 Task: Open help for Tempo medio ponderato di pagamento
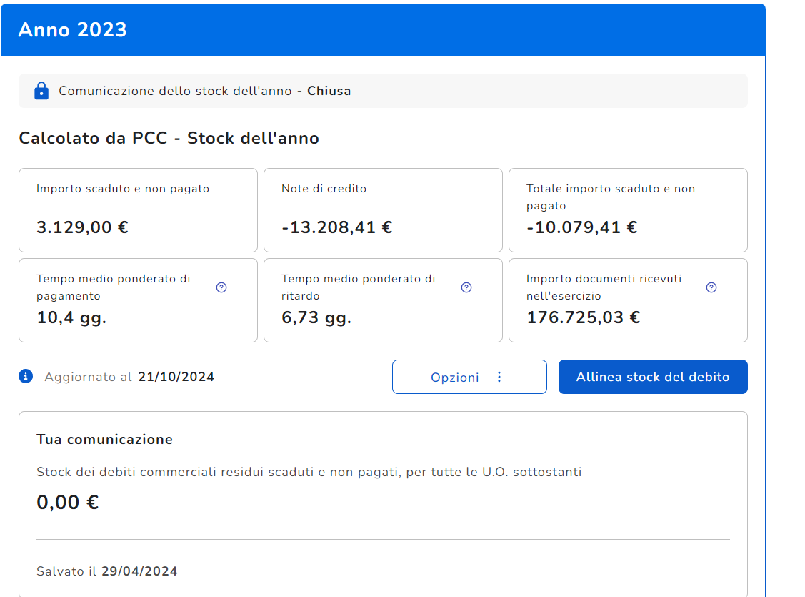[x=221, y=287]
